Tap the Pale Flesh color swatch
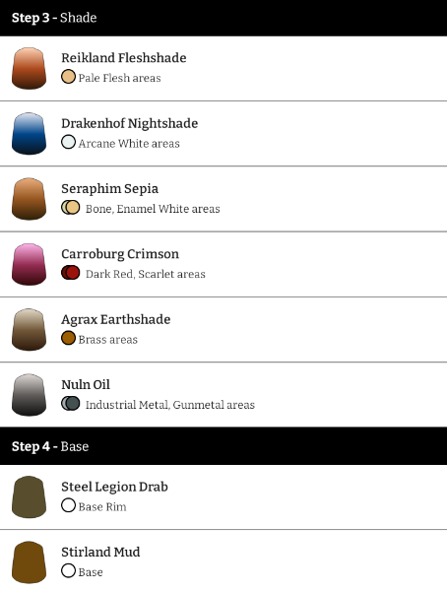This screenshot has width=447, height=592. 68,77
